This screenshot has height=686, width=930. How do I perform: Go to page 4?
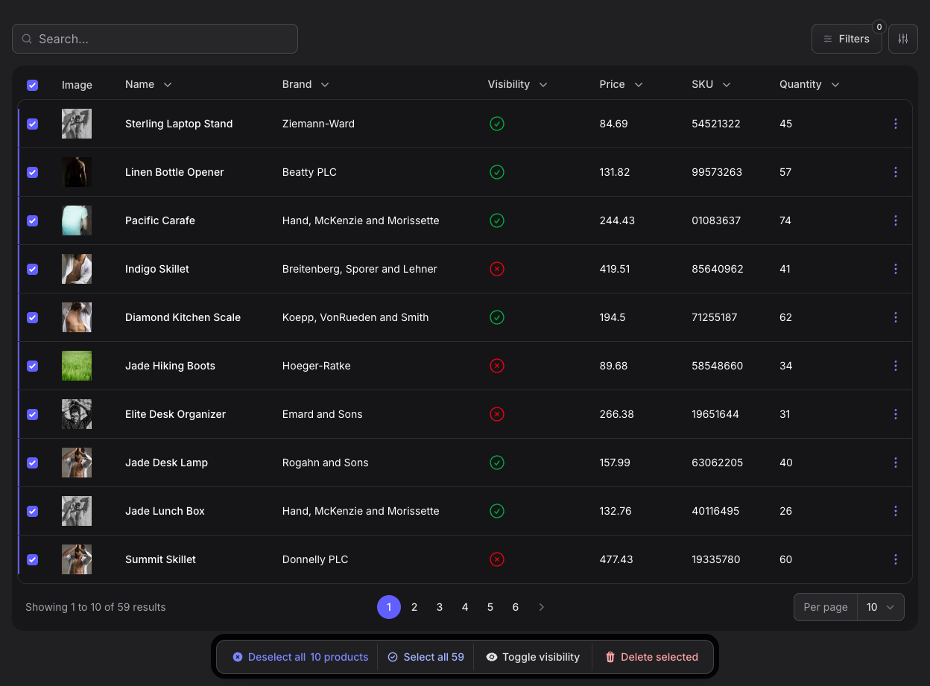pyautogui.click(x=465, y=607)
